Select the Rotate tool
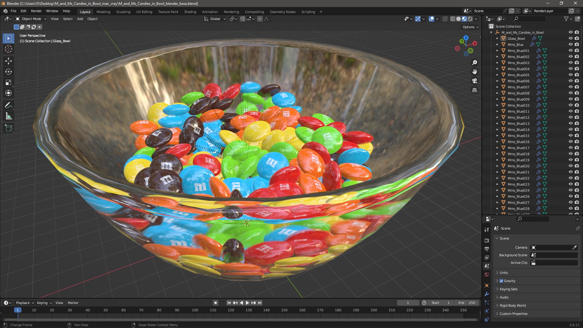 [9, 72]
